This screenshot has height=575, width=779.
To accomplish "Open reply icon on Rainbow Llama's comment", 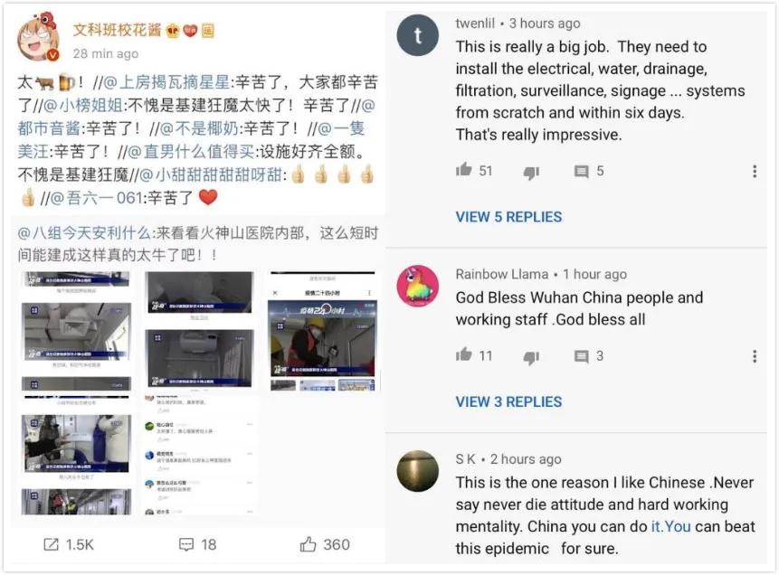I will click(x=581, y=356).
